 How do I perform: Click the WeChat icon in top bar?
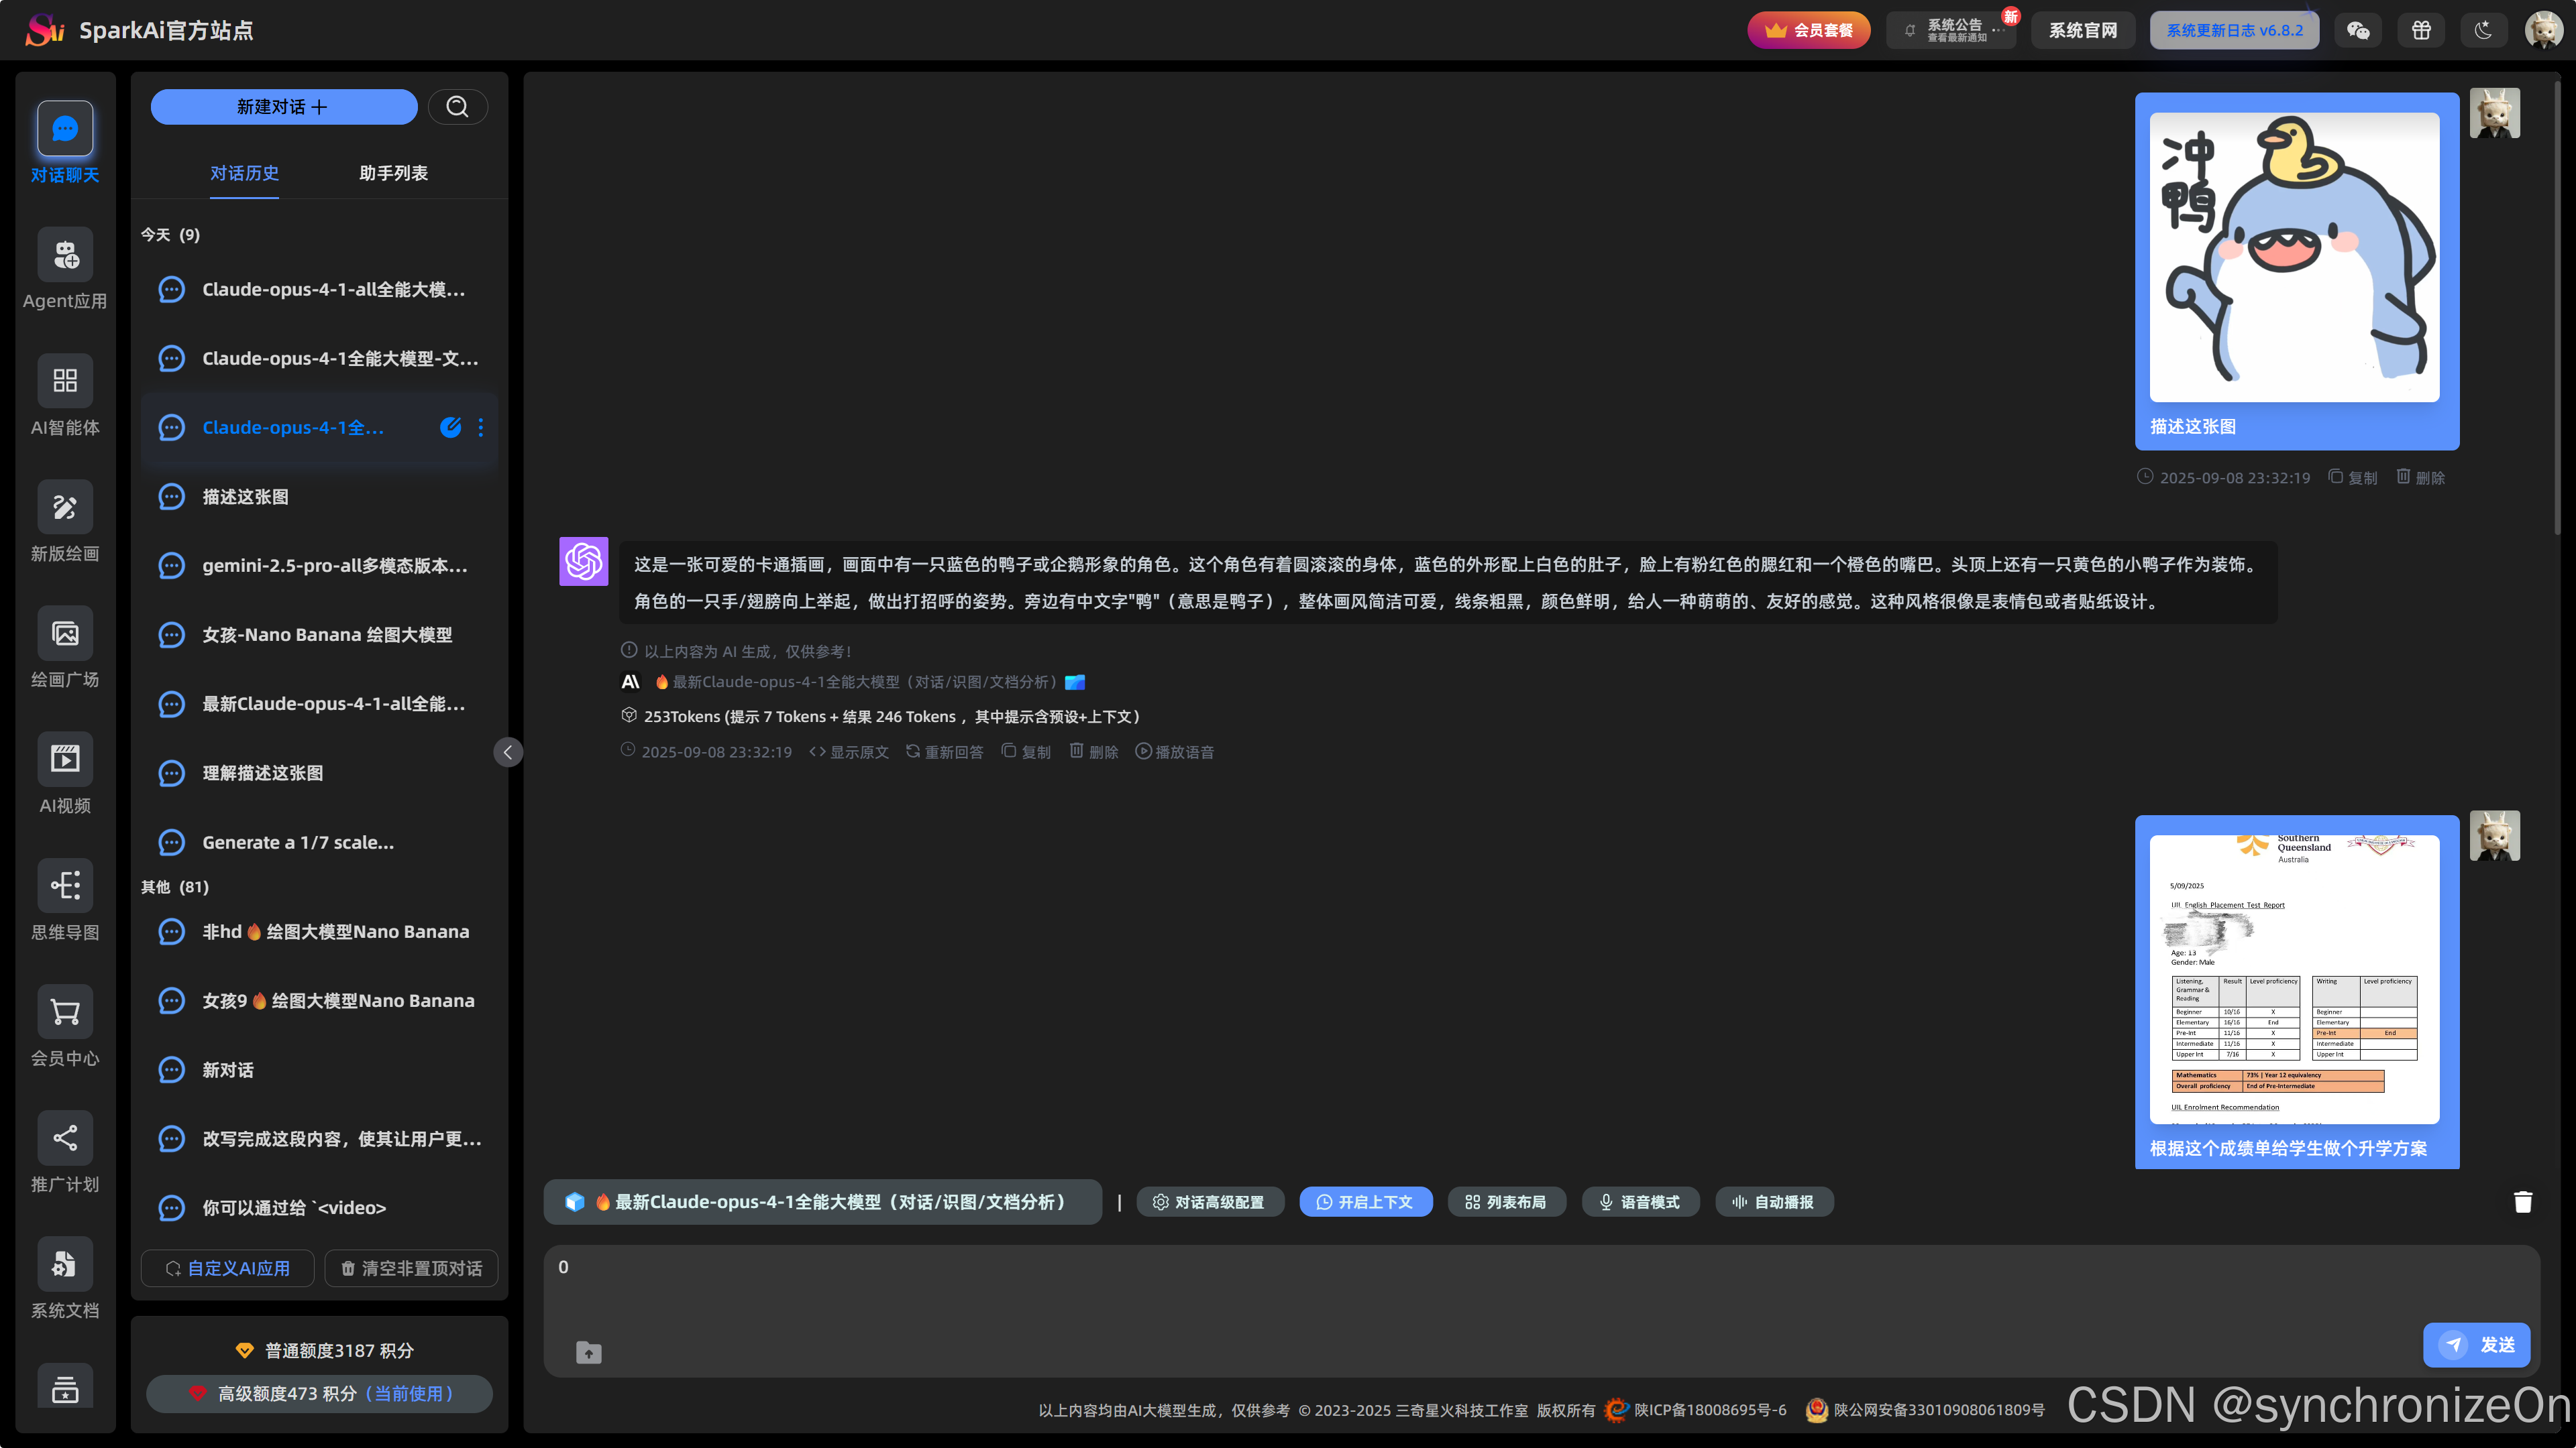pyautogui.click(x=2358, y=30)
